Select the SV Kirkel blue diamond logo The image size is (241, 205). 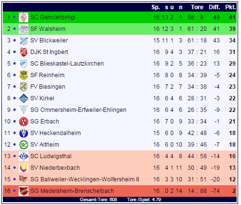(24, 98)
